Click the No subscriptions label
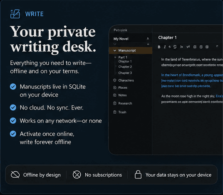The height and width of the screenshot is (195, 223). click(104, 175)
